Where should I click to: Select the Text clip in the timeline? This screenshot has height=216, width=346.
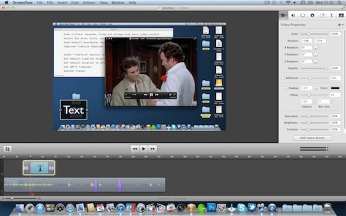click(39, 168)
